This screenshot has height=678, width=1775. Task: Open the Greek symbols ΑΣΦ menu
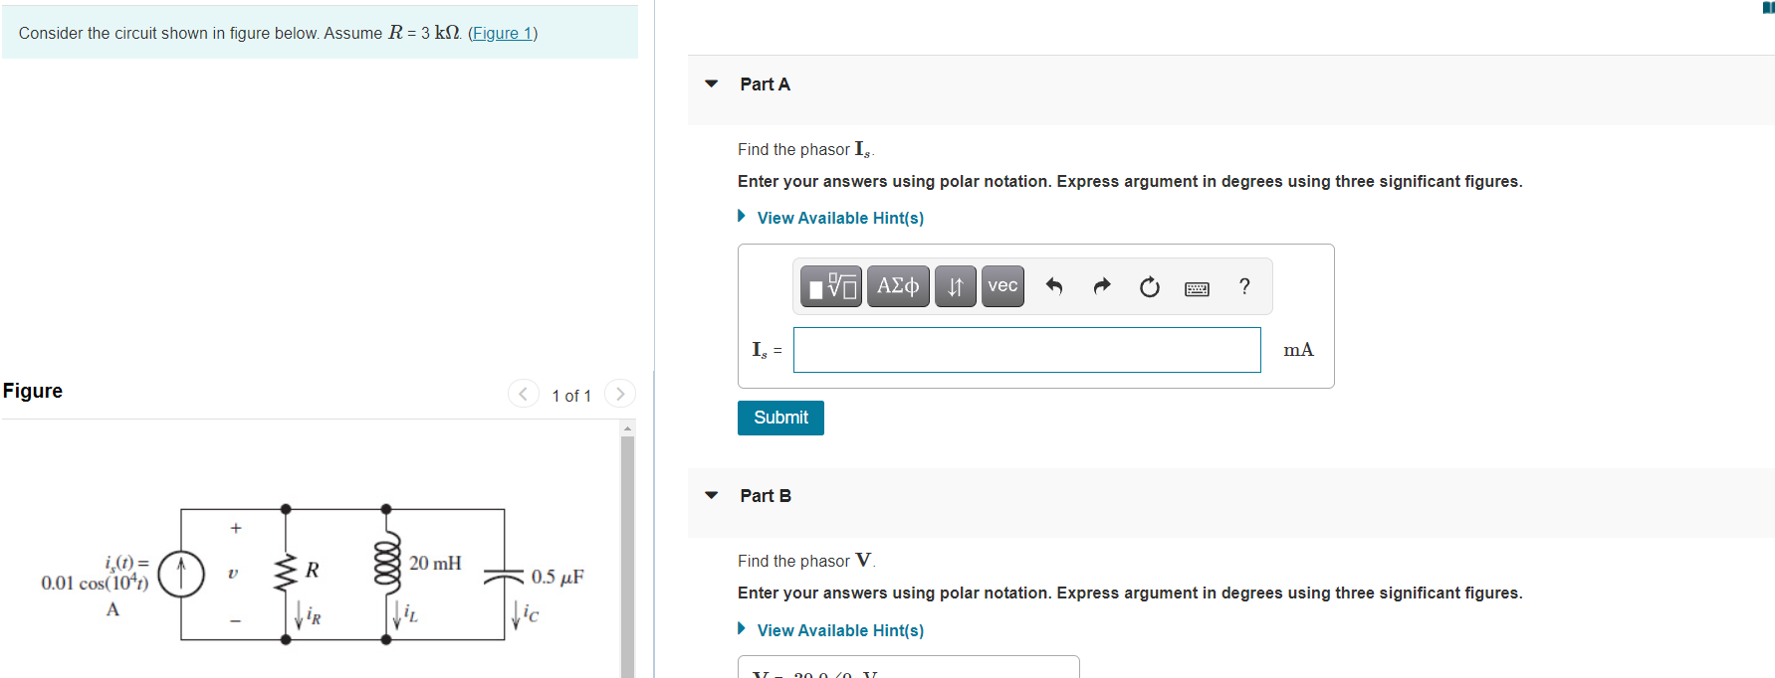click(x=898, y=286)
